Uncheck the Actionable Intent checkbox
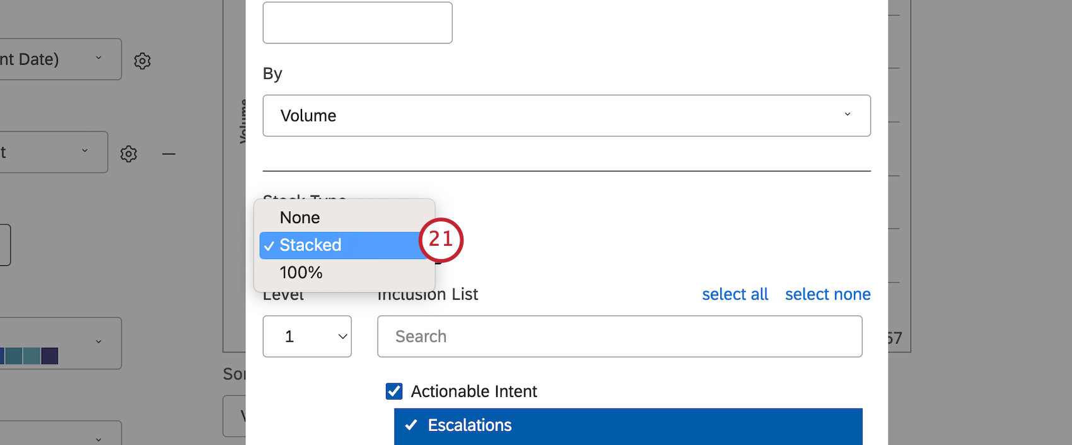The height and width of the screenshot is (445, 1072). coord(394,391)
